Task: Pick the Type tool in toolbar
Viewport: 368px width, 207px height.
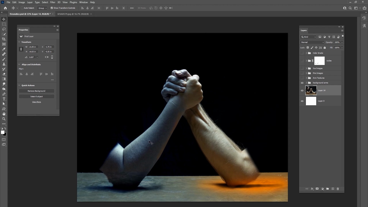Action: point(4,99)
